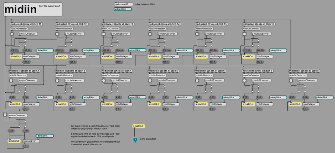Click bang button beside bottom-left p muteObserver
Image resolution: width=335 pixels, height=153 pixels.
5,115
